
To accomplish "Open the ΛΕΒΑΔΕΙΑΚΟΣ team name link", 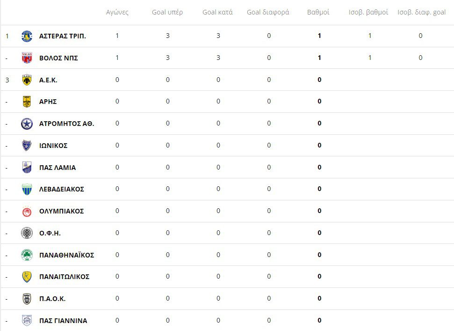I will [x=61, y=189].
